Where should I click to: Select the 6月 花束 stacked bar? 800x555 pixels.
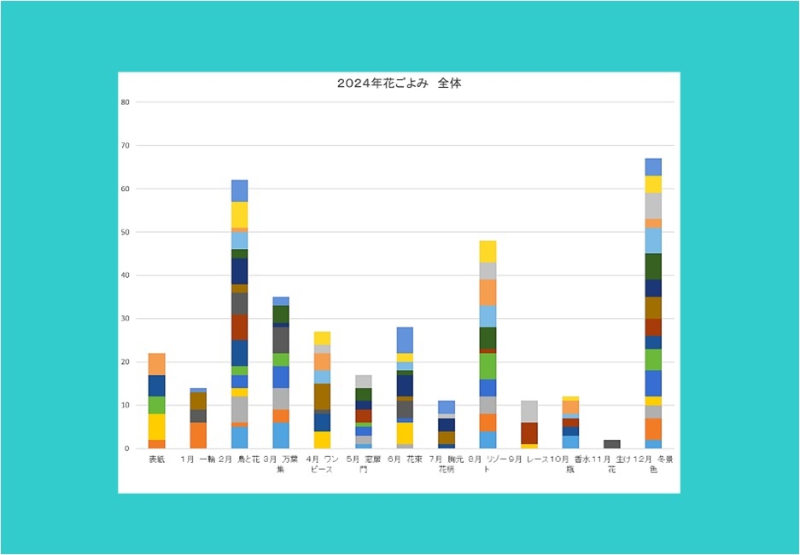pos(405,388)
